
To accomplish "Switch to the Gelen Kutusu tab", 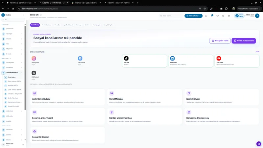I will point(46,25).
